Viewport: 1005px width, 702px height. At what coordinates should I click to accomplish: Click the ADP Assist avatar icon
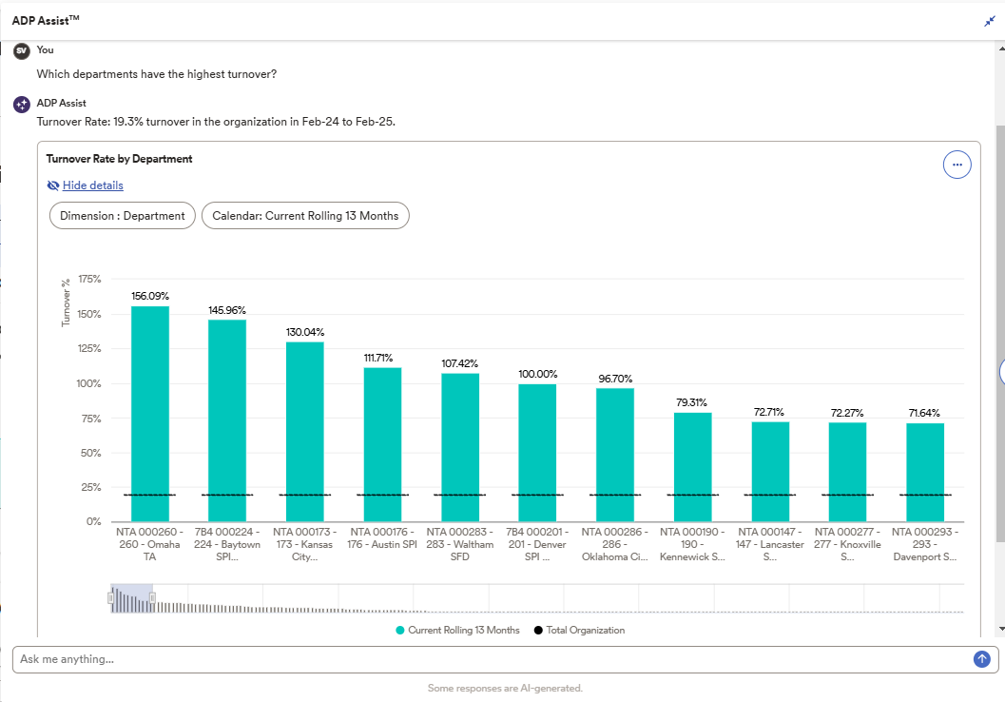21,104
